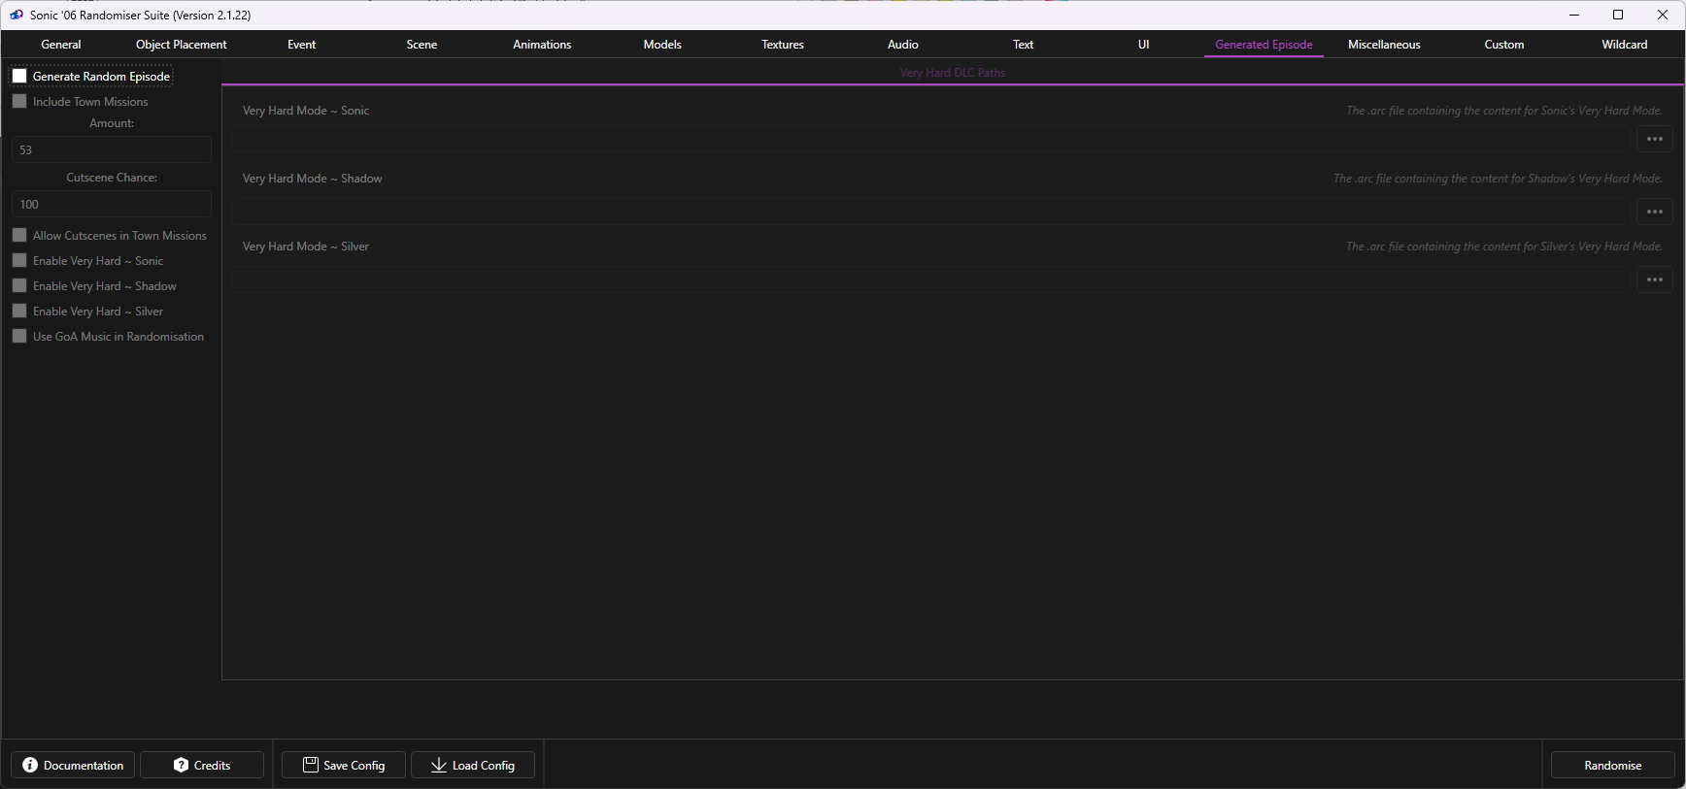
Task: Open the UI tab
Action: pos(1144,45)
